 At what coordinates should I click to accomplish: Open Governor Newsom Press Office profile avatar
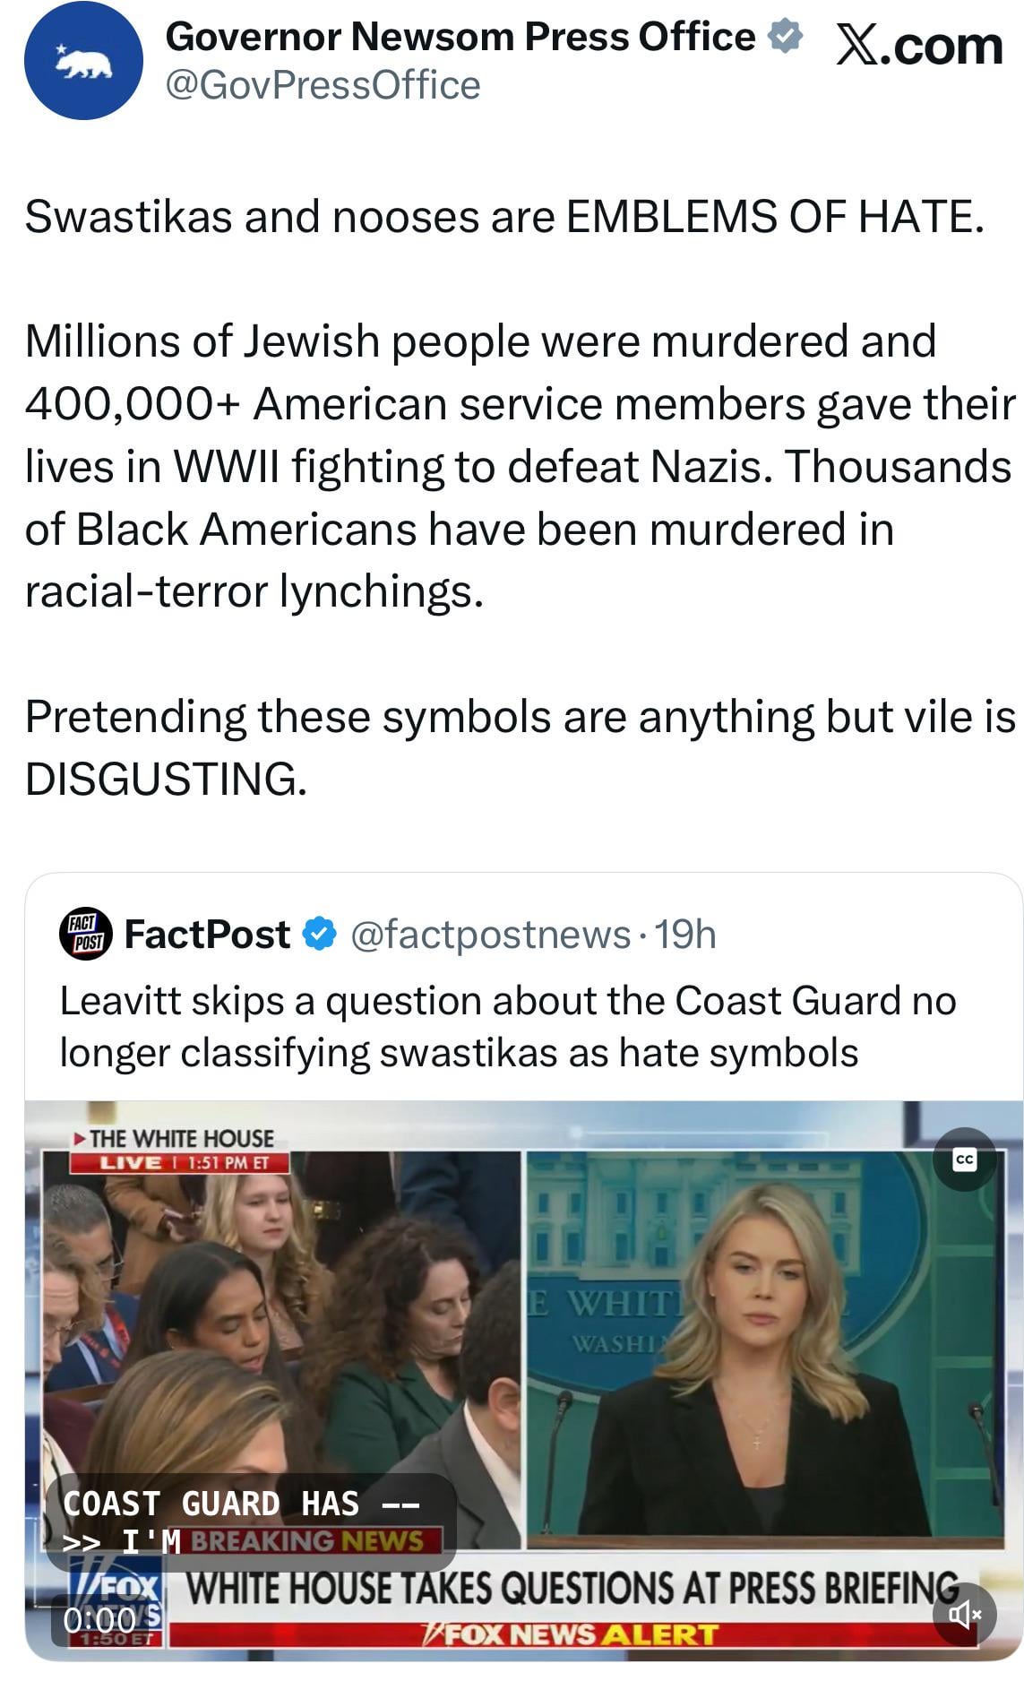[x=83, y=60]
